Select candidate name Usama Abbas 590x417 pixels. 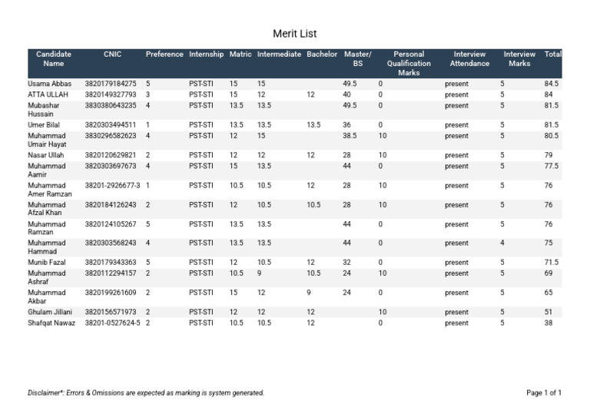tap(49, 84)
